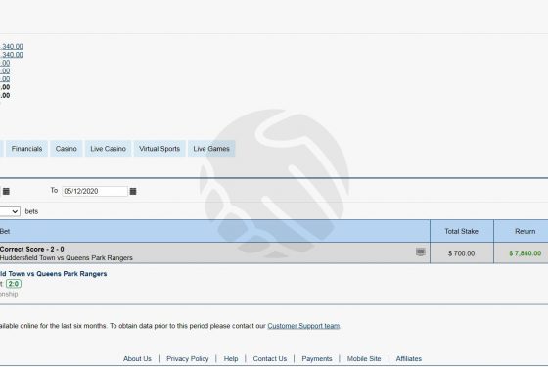Image resolution: width=548 pixels, height=367 pixels.
Task: Click the 2:0 result badge
Action: 14,284
